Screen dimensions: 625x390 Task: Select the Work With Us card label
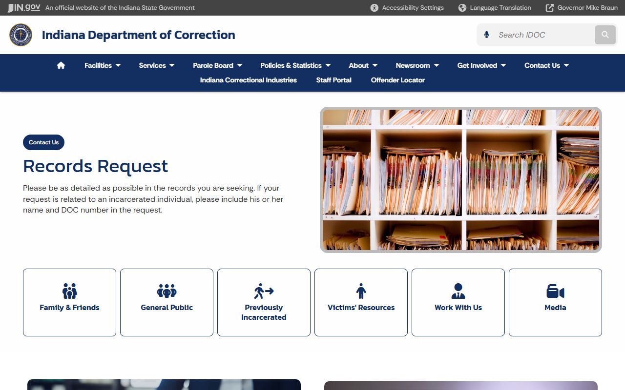(x=458, y=308)
